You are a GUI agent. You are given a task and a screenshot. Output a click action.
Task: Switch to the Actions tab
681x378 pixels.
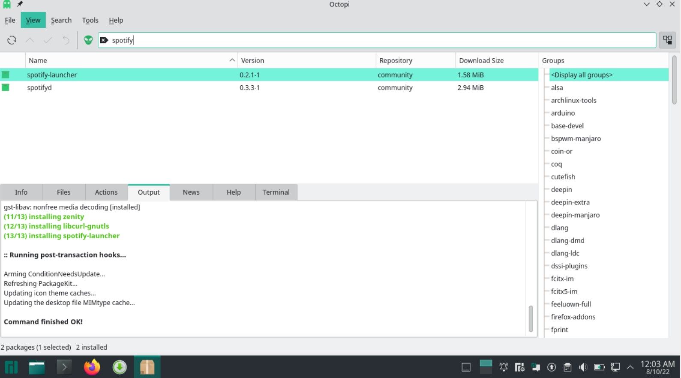coord(106,192)
